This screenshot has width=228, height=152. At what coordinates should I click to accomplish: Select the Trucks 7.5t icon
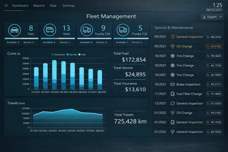click(123, 30)
